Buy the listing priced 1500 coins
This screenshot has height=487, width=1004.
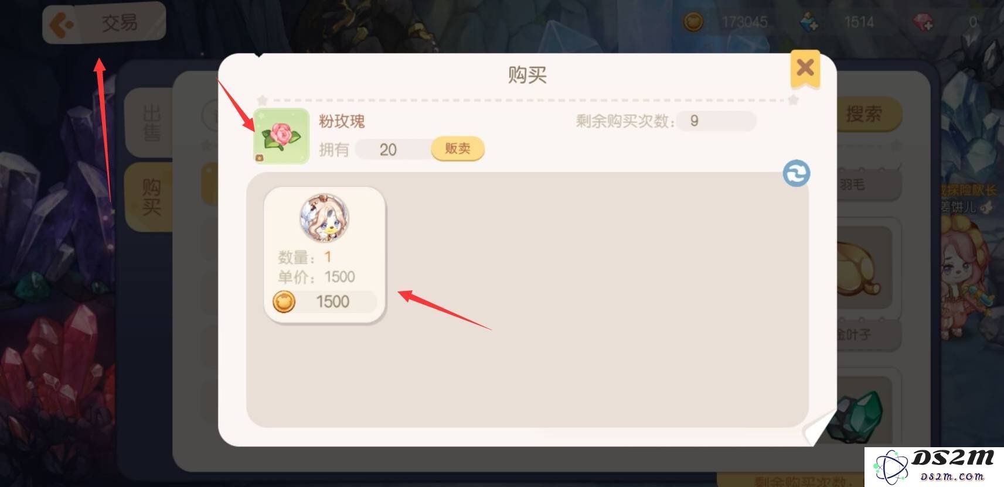(x=325, y=255)
